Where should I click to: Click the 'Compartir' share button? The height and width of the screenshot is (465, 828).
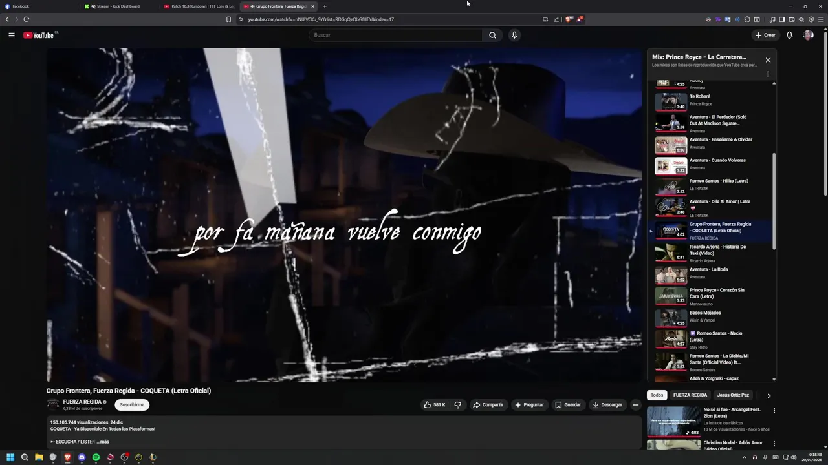488,405
